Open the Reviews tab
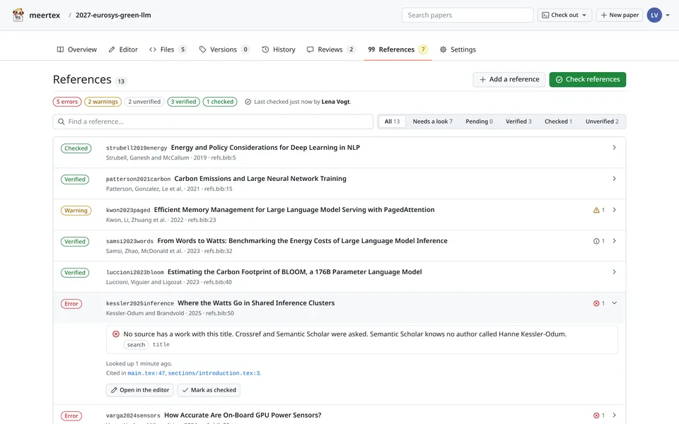Viewport: 679px width, 424px height. pyautogui.click(x=331, y=49)
